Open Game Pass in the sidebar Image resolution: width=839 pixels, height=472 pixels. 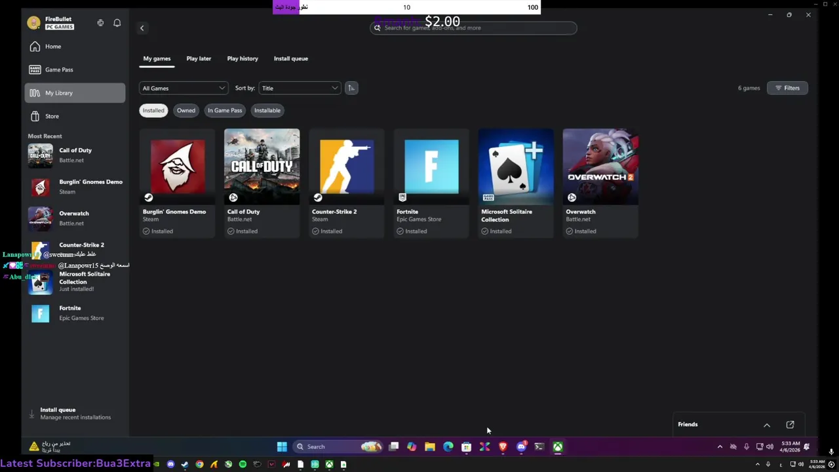[75, 69]
